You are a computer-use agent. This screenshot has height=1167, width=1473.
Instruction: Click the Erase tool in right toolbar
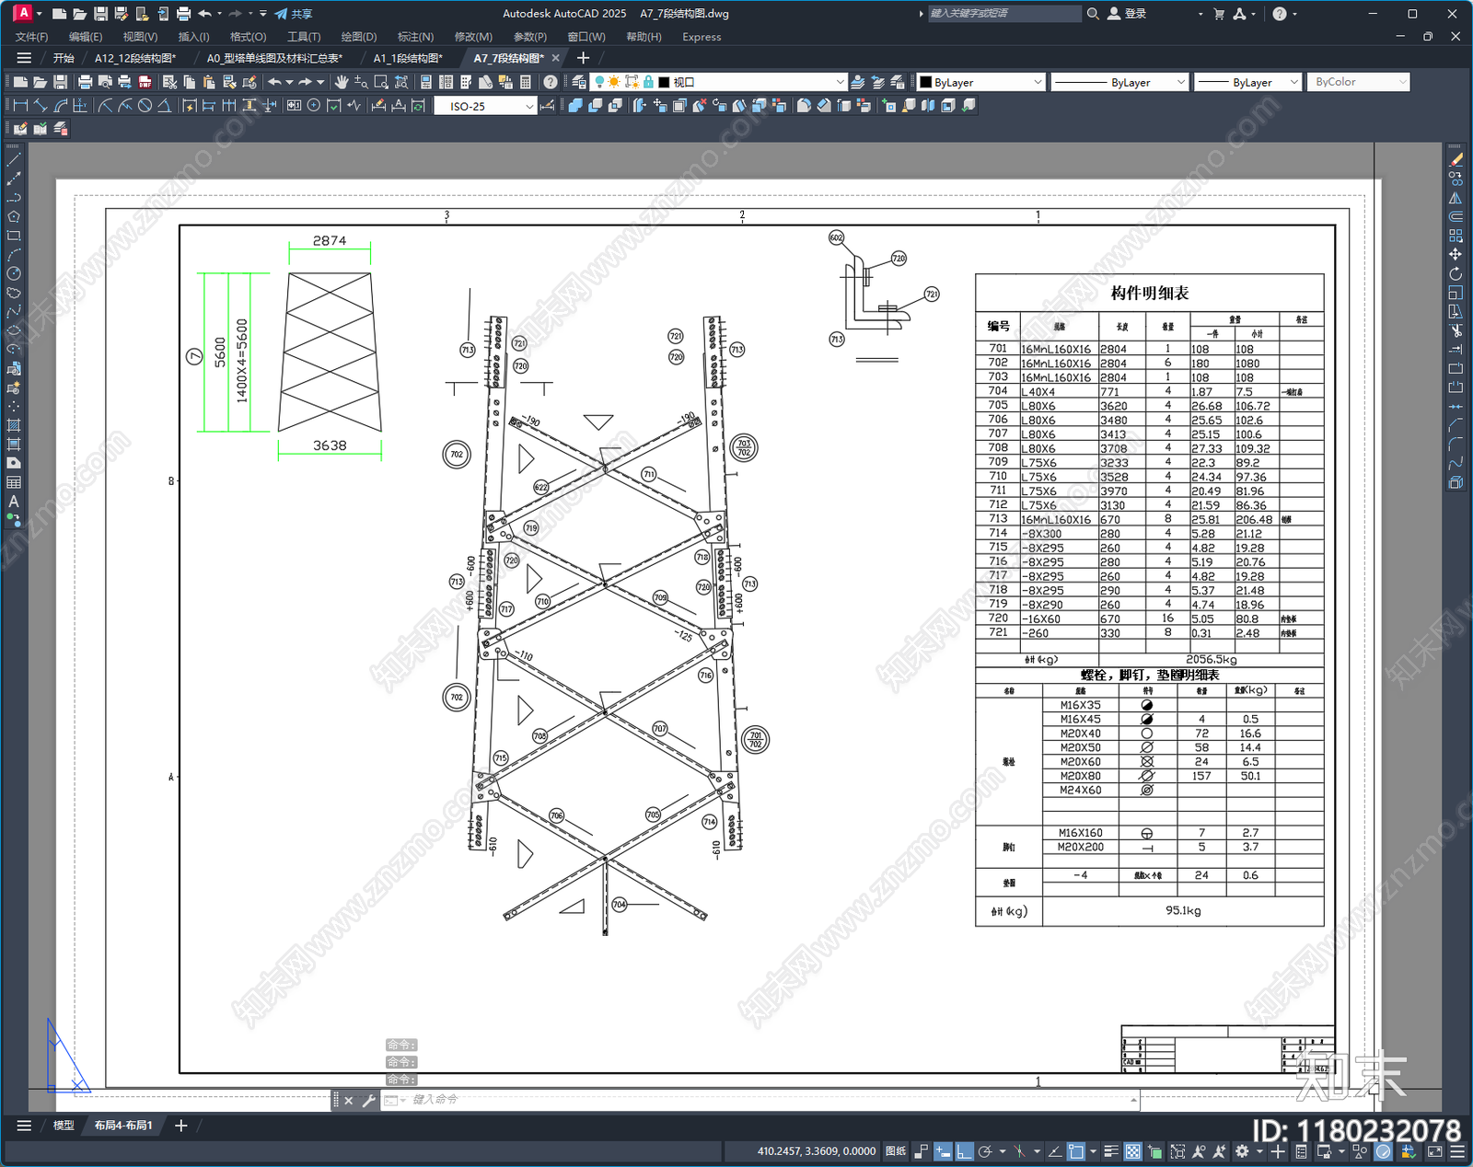1456,159
